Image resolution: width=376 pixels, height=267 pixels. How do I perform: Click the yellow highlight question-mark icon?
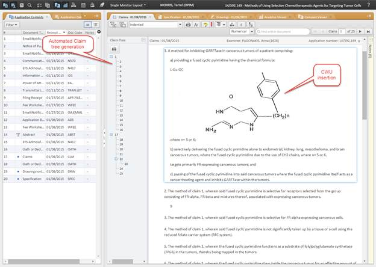(205, 25)
